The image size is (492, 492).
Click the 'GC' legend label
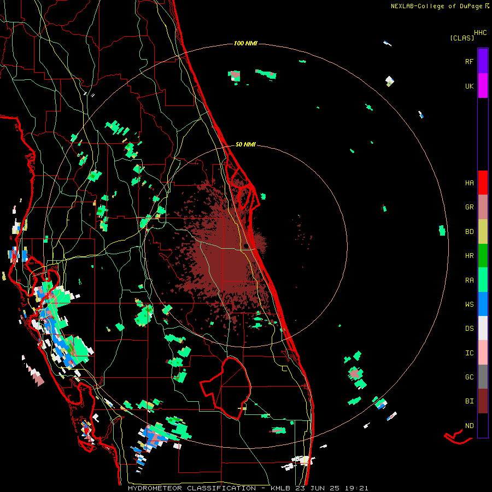point(469,377)
